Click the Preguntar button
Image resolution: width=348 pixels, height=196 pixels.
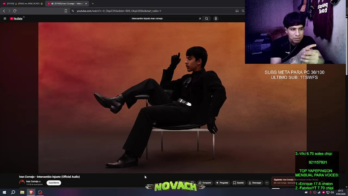point(222,183)
